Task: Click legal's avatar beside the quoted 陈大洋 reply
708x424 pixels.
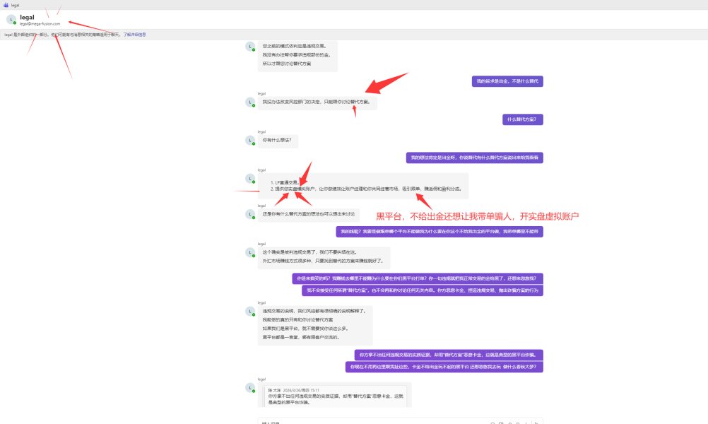Action: [x=250, y=388]
